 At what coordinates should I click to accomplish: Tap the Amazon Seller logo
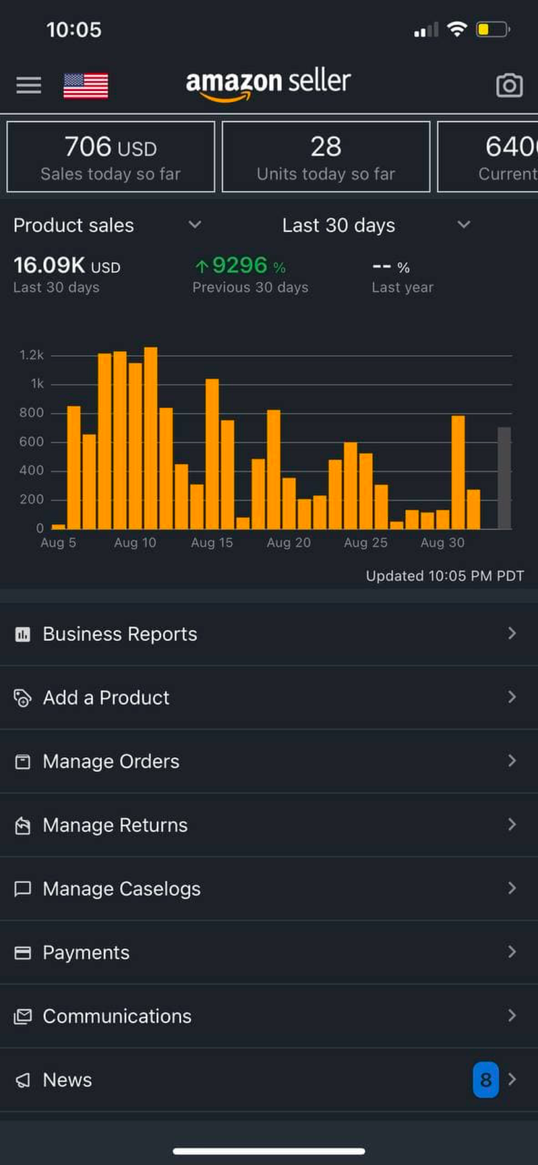click(268, 84)
